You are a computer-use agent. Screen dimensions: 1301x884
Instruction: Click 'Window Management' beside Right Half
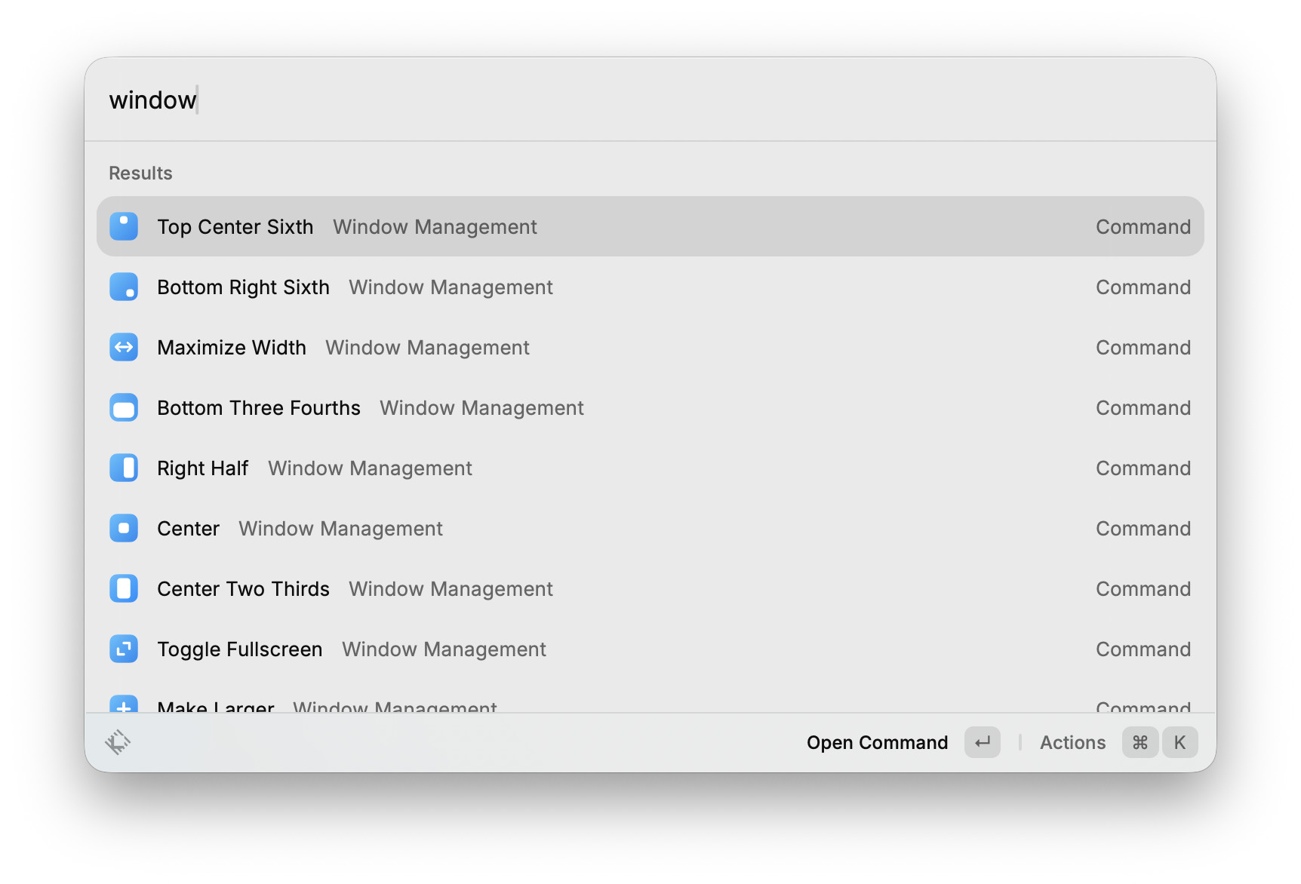tap(370, 468)
